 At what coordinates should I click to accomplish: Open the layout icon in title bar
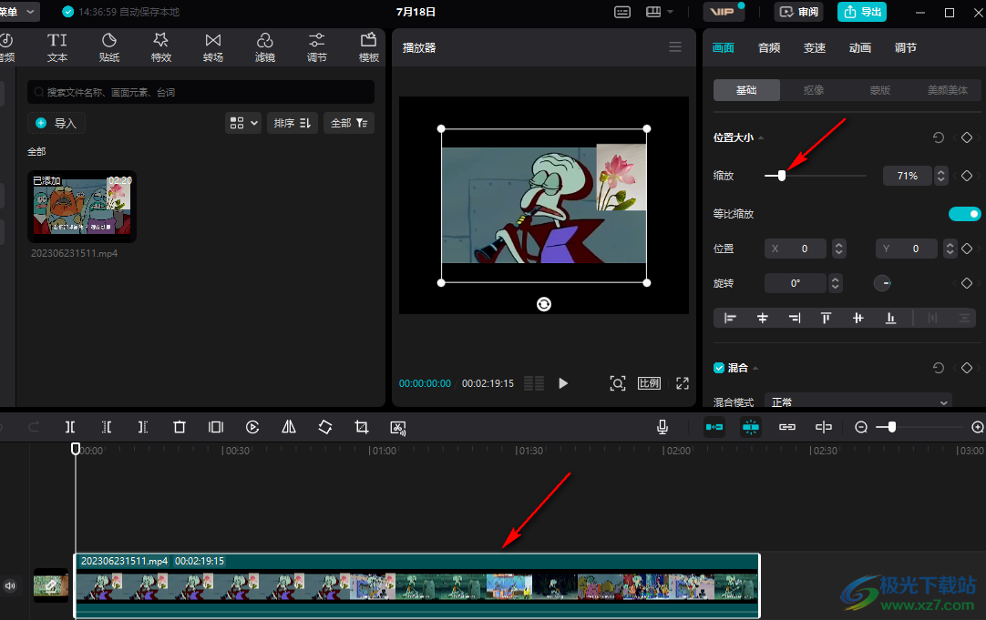point(653,12)
